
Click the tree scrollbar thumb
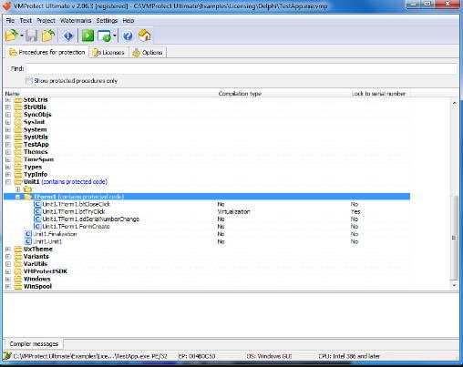[x=454, y=238]
